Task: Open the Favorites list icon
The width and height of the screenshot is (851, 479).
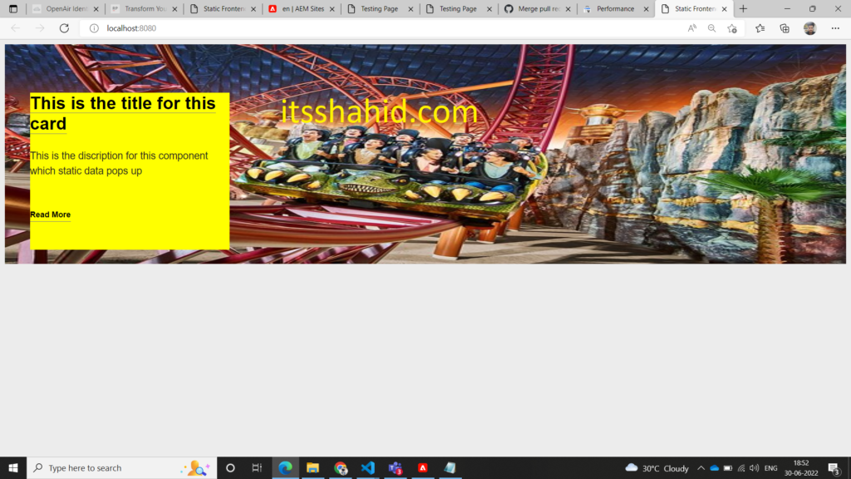Action: (760, 28)
